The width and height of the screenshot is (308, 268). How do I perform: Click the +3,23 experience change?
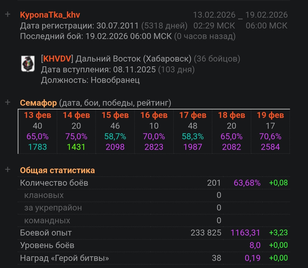pos(278,233)
